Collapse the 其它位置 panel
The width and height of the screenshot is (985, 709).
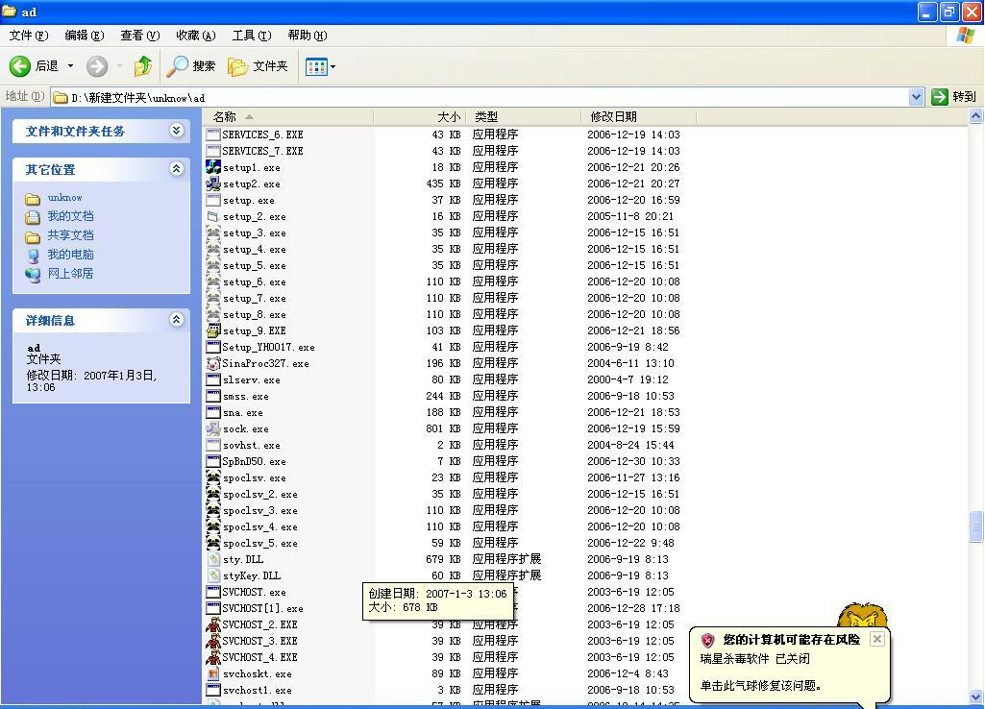point(176,169)
